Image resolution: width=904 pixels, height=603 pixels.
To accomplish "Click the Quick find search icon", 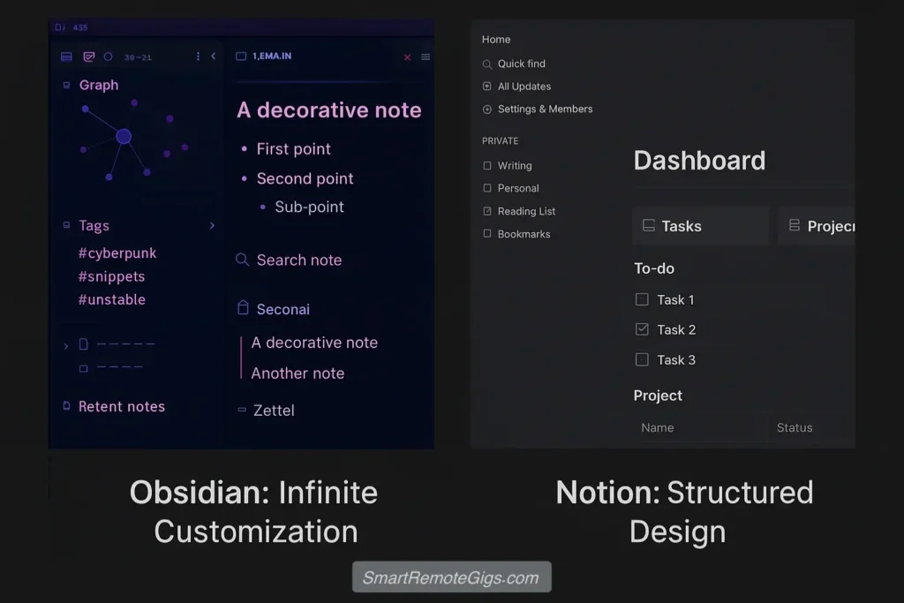I will click(487, 64).
